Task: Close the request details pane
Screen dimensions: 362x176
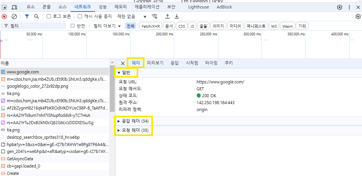Action: point(123,63)
